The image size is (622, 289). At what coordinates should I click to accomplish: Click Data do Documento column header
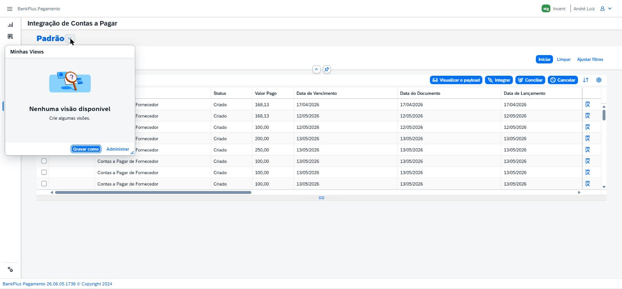449,94
